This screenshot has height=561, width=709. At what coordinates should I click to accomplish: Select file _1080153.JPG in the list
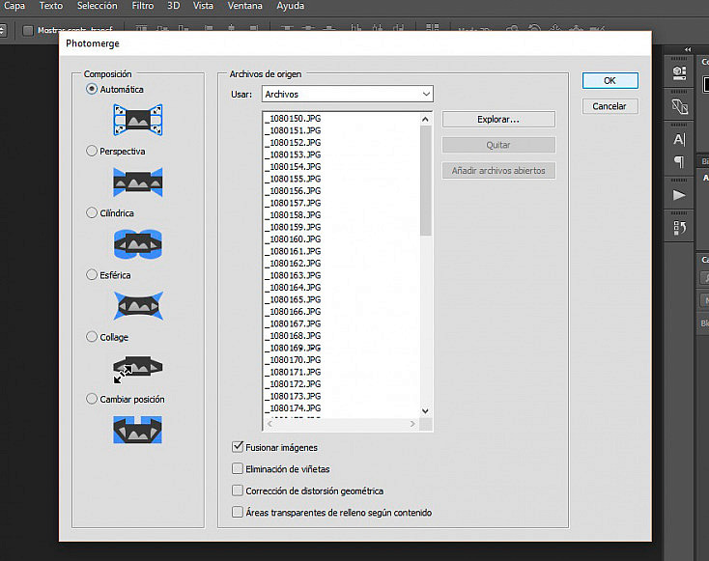293,154
